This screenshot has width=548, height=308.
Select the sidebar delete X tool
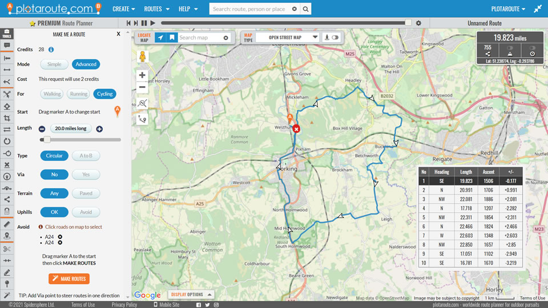[x=7, y=165]
